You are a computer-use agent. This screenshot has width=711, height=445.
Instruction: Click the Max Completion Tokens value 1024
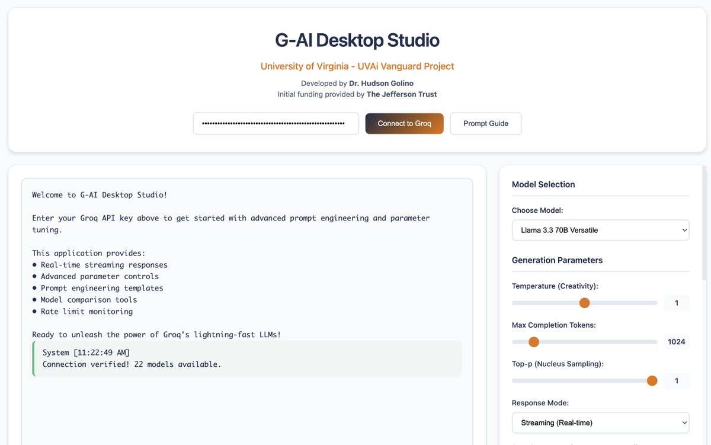point(676,342)
